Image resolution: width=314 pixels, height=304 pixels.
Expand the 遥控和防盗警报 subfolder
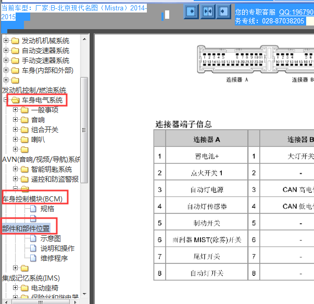15,179
